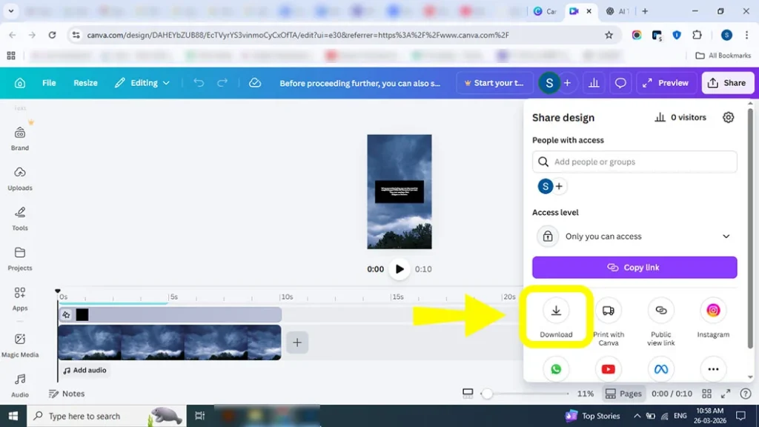759x427 pixels.
Task: Open the Tools panel in the sidebar
Action: coord(20,218)
